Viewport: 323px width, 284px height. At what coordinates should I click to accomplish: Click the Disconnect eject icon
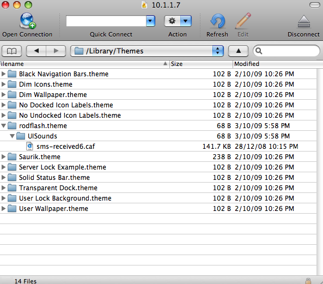click(x=304, y=21)
